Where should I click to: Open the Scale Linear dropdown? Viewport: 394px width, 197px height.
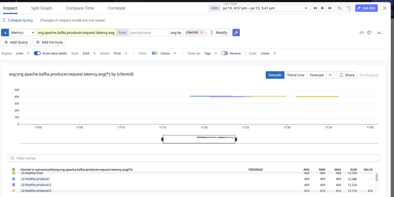click(x=268, y=53)
